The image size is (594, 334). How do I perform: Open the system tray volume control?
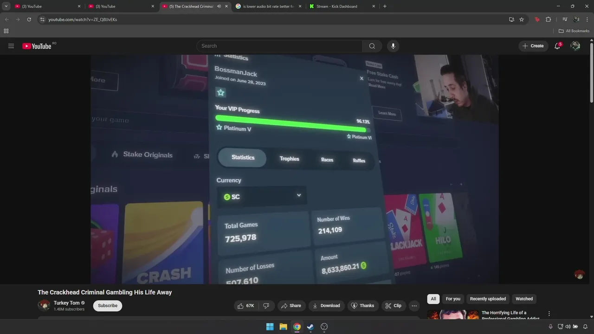[x=568, y=327]
